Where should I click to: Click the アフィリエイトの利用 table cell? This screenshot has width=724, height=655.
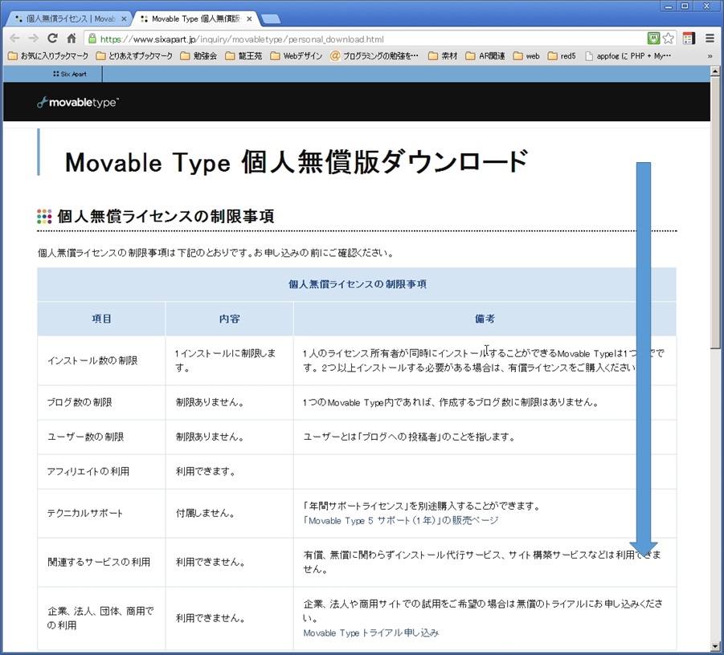pyautogui.click(x=101, y=472)
